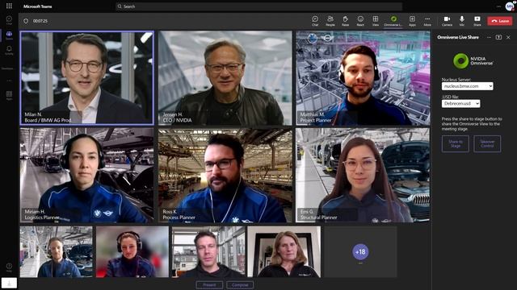Screen dimensions: 517x290
Task: Open the Share content tray
Action: click(x=477, y=21)
